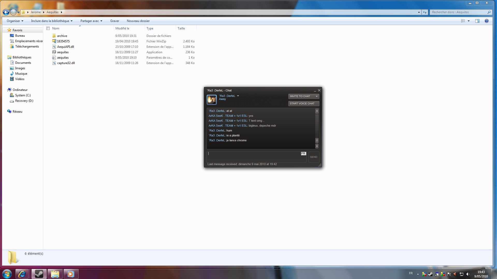The image size is (497, 279).
Task: Switch to Steam in the taskbar
Action: 39,274
